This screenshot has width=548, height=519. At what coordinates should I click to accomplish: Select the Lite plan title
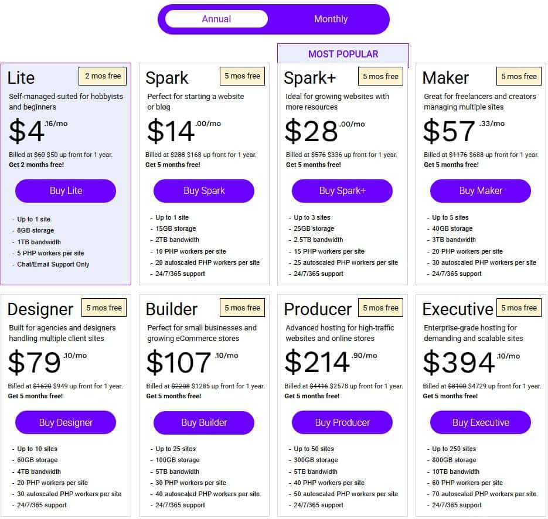click(21, 78)
